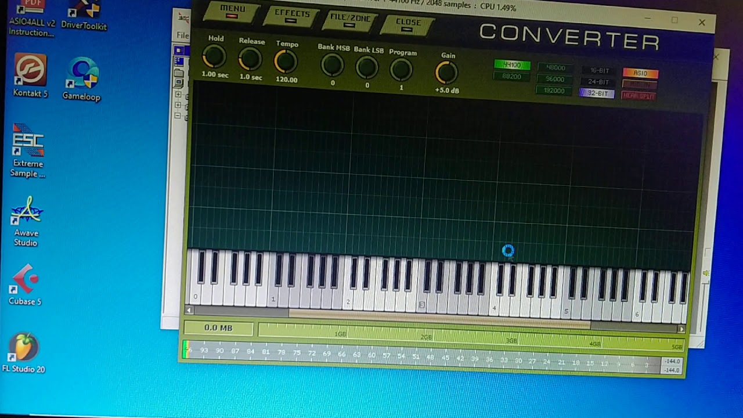Expand the first plus tree node in background window
743x418 pixels.
178,95
